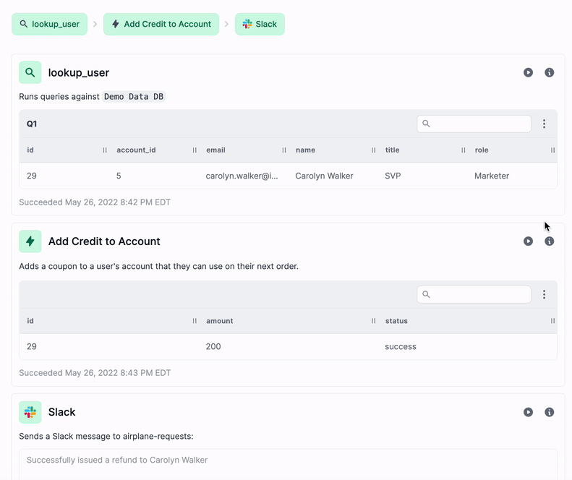This screenshot has width=572, height=480.
Task: Run the Slack block with play icon
Action: (528, 412)
